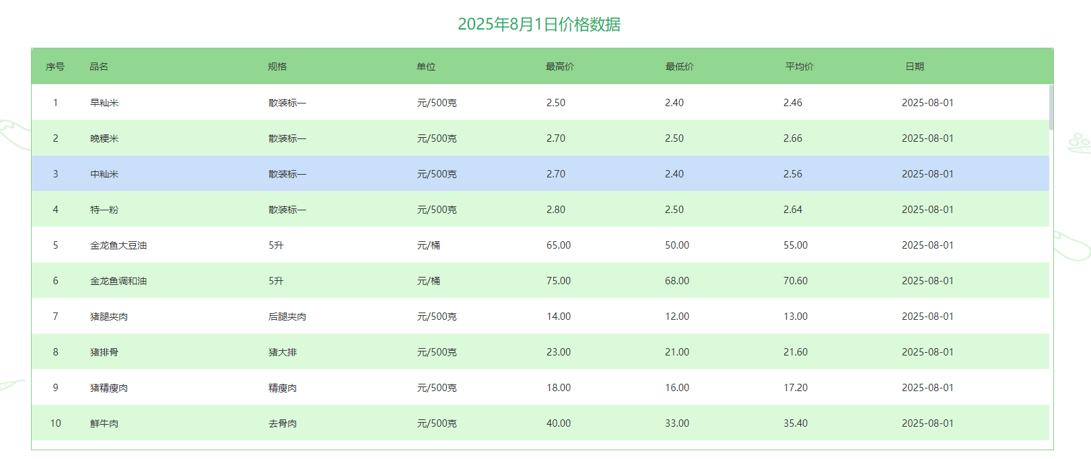Click the date 2025-08-01 in 早籼米 row

[x=927, y=103]
